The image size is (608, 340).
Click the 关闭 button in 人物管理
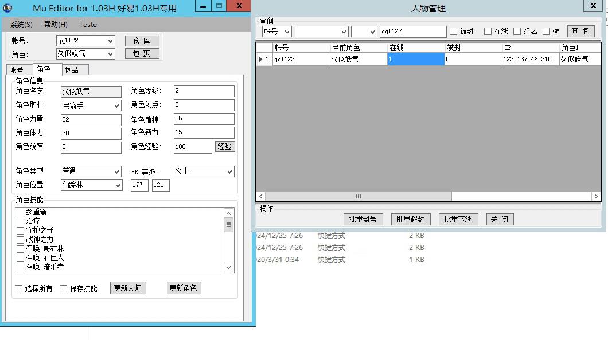coord(500,220)
